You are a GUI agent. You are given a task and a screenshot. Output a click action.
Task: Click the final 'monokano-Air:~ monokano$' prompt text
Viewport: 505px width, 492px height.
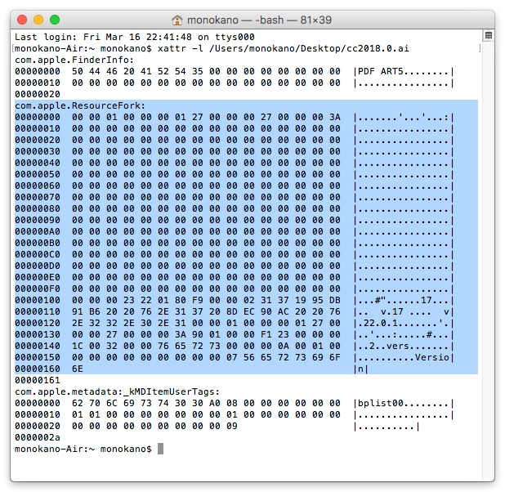click(83, 449)
